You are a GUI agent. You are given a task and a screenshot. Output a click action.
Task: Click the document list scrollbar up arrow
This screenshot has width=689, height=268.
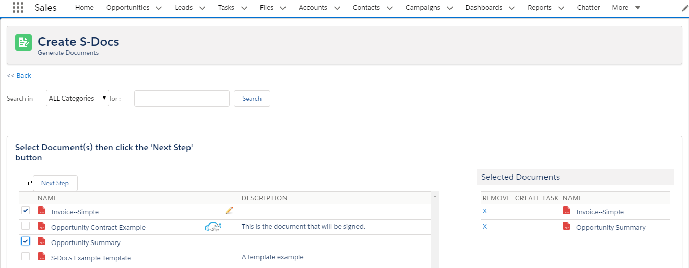point(435,196)
